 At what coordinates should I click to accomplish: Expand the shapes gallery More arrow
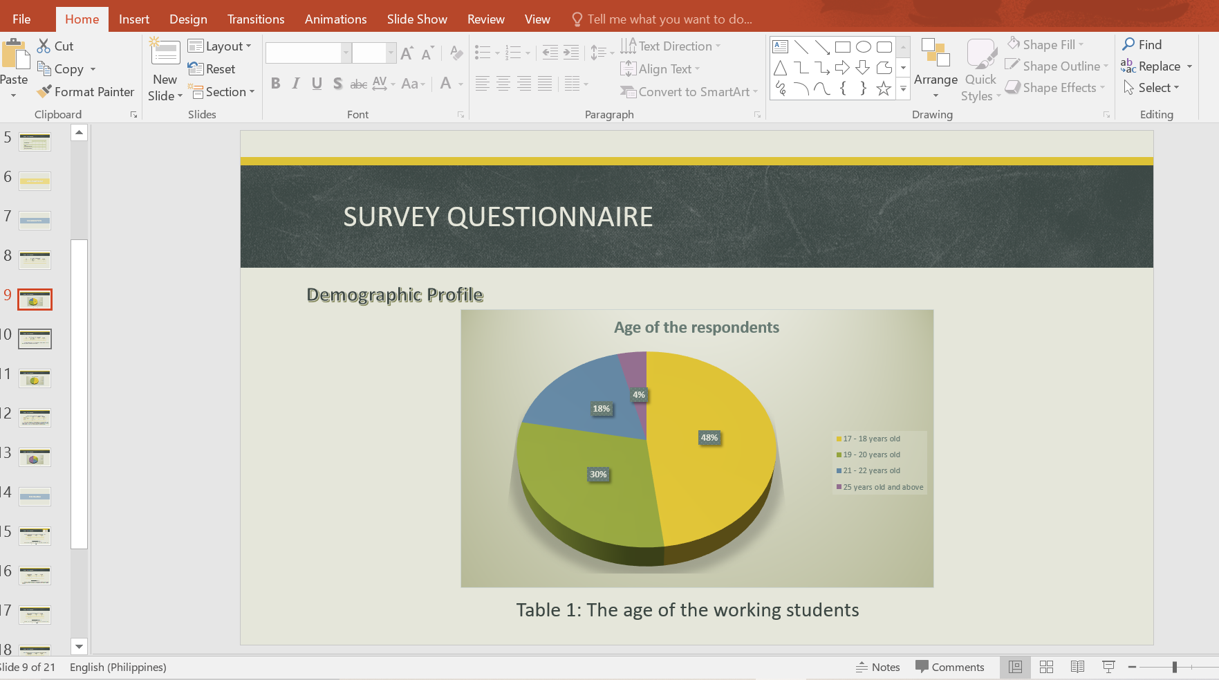pyautogui.click(x=903, y=89)
